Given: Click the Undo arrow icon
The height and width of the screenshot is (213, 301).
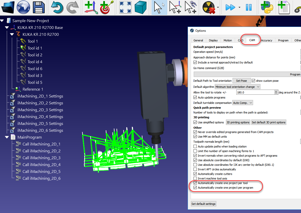Looking at the screenshot, I should pyautogui.click(x=57, y=7).
